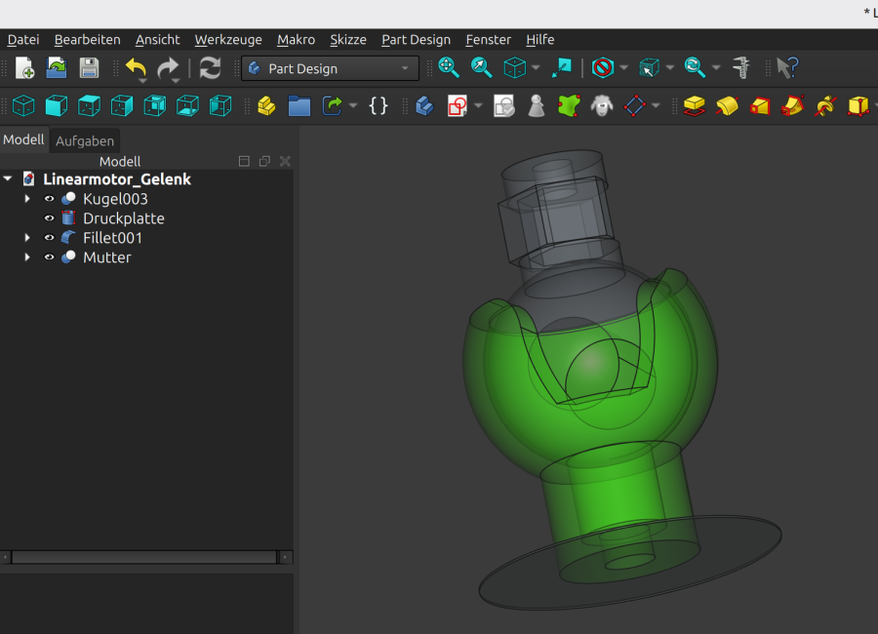Toggle visibility of Druckplatte
This screenshot has height=634, width=878.
pos(50,218)
